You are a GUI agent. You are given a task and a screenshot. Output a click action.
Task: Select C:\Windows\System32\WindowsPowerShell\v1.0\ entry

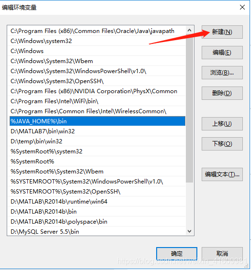coord(96,71)
